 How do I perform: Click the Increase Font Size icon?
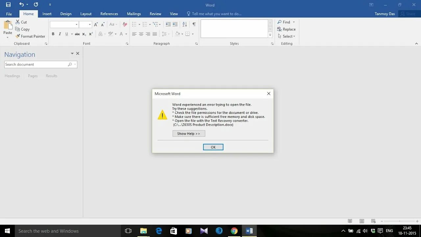[96, 24]
